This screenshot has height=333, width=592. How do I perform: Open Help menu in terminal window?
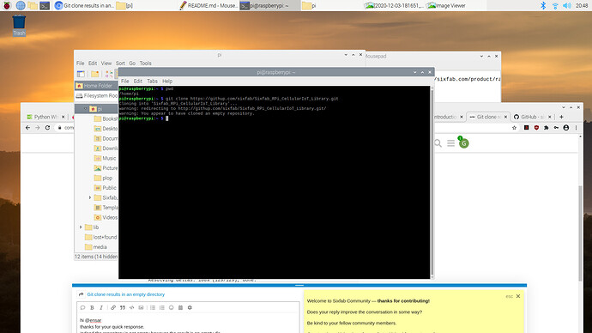coord(167,82)
